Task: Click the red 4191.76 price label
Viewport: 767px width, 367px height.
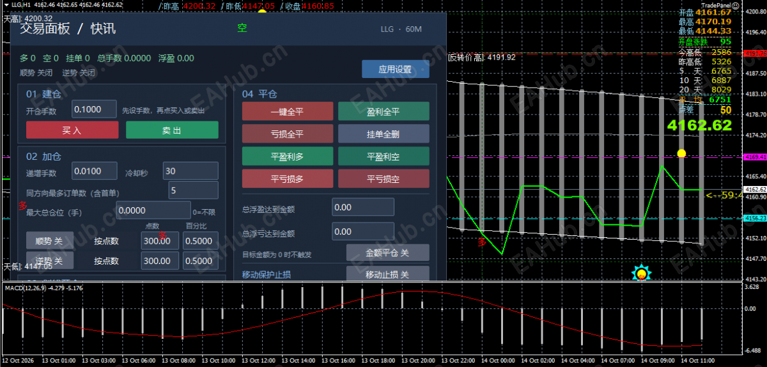Action: 755,53
